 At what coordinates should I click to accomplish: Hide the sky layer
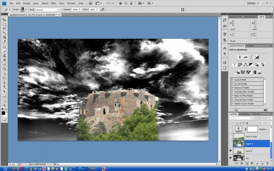(x=231, y=158)
